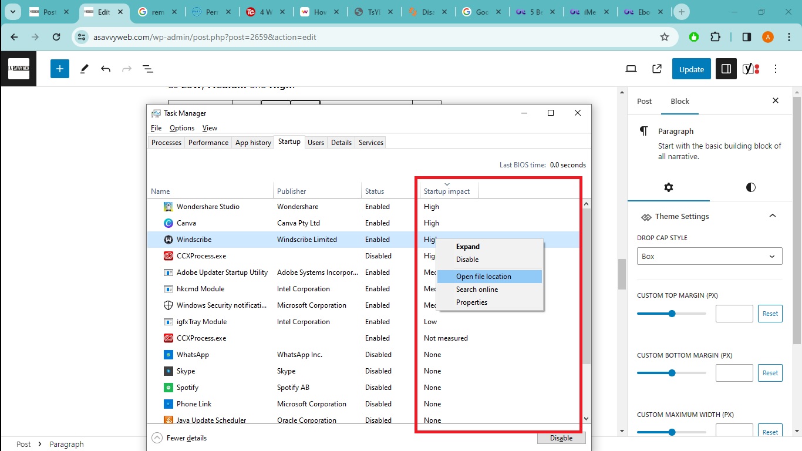Select the pencil Tools icon
Viewport: 802px width, 451px height.
(84, 69)
